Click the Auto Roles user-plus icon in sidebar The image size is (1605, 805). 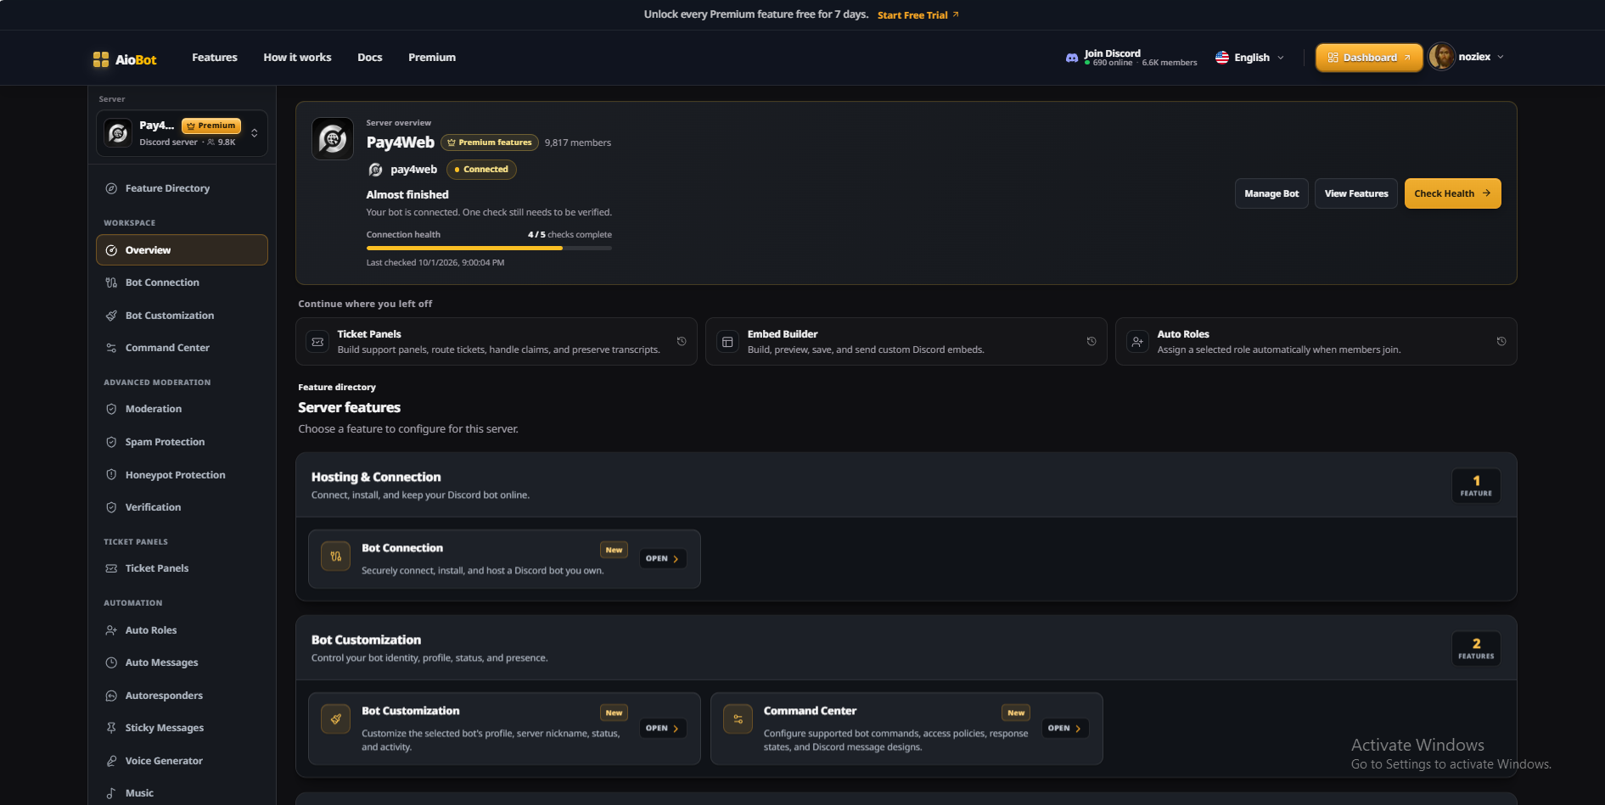pyautogui.click(x=111, y=630)
